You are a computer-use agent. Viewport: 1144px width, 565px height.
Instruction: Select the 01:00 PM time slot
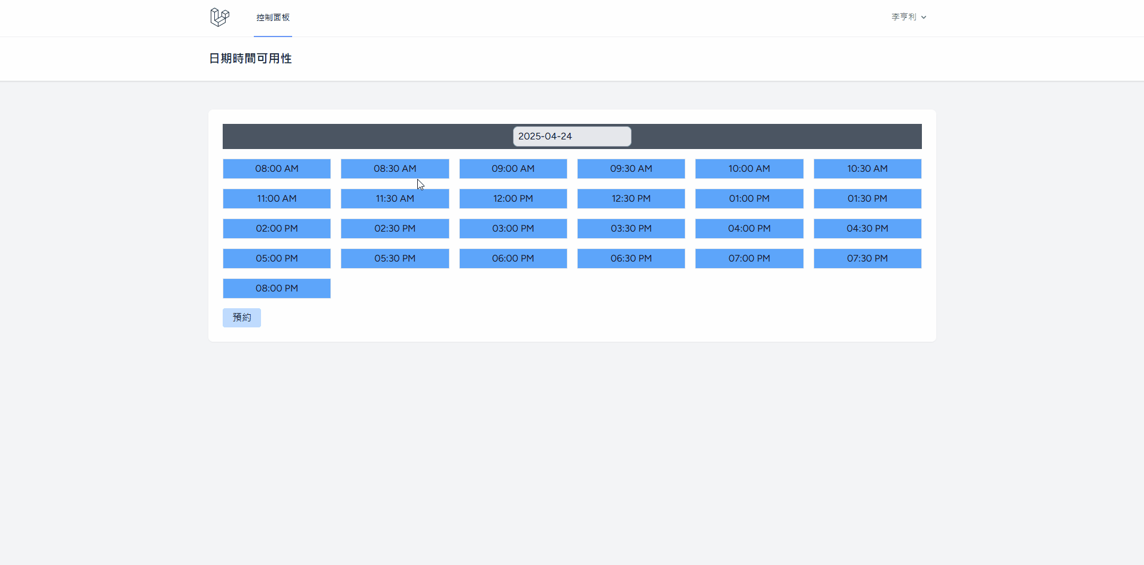749,199
